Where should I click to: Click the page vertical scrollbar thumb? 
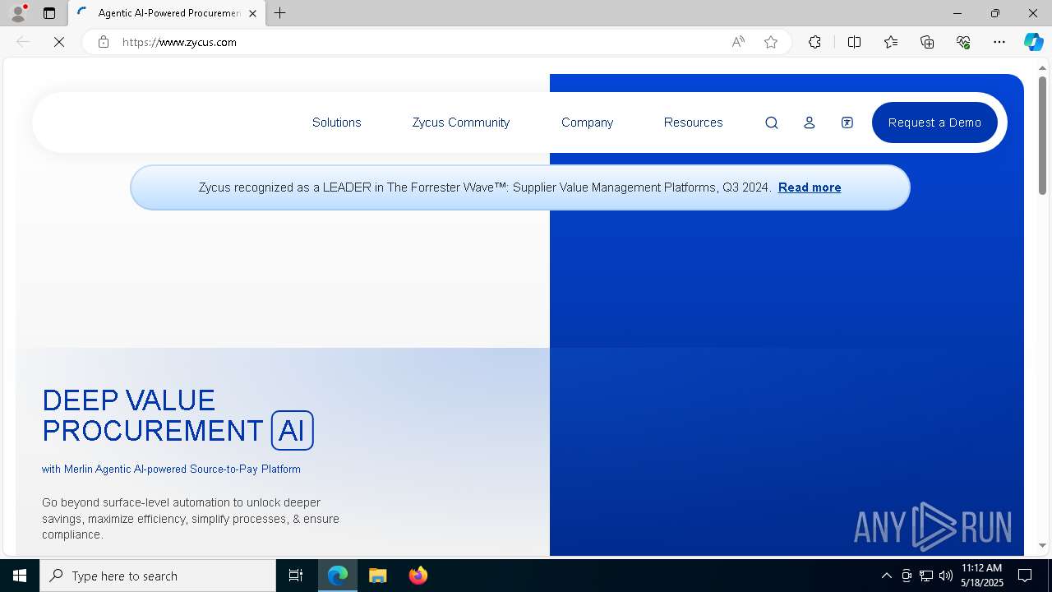click(1043, 136)
